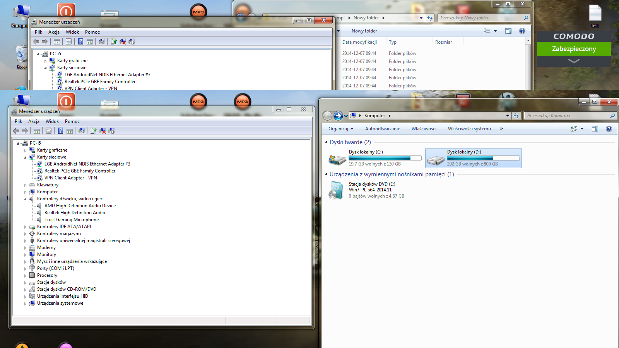Open Pomoc menu in Device Manager beside Komputer window

click(72, 121)
